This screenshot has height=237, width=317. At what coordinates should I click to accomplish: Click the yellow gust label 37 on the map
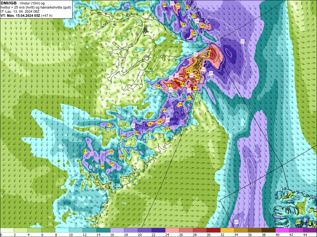(189, 98)
